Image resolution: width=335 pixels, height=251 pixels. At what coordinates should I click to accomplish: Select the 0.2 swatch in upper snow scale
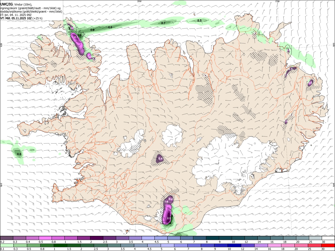click(x=7, y=238)
